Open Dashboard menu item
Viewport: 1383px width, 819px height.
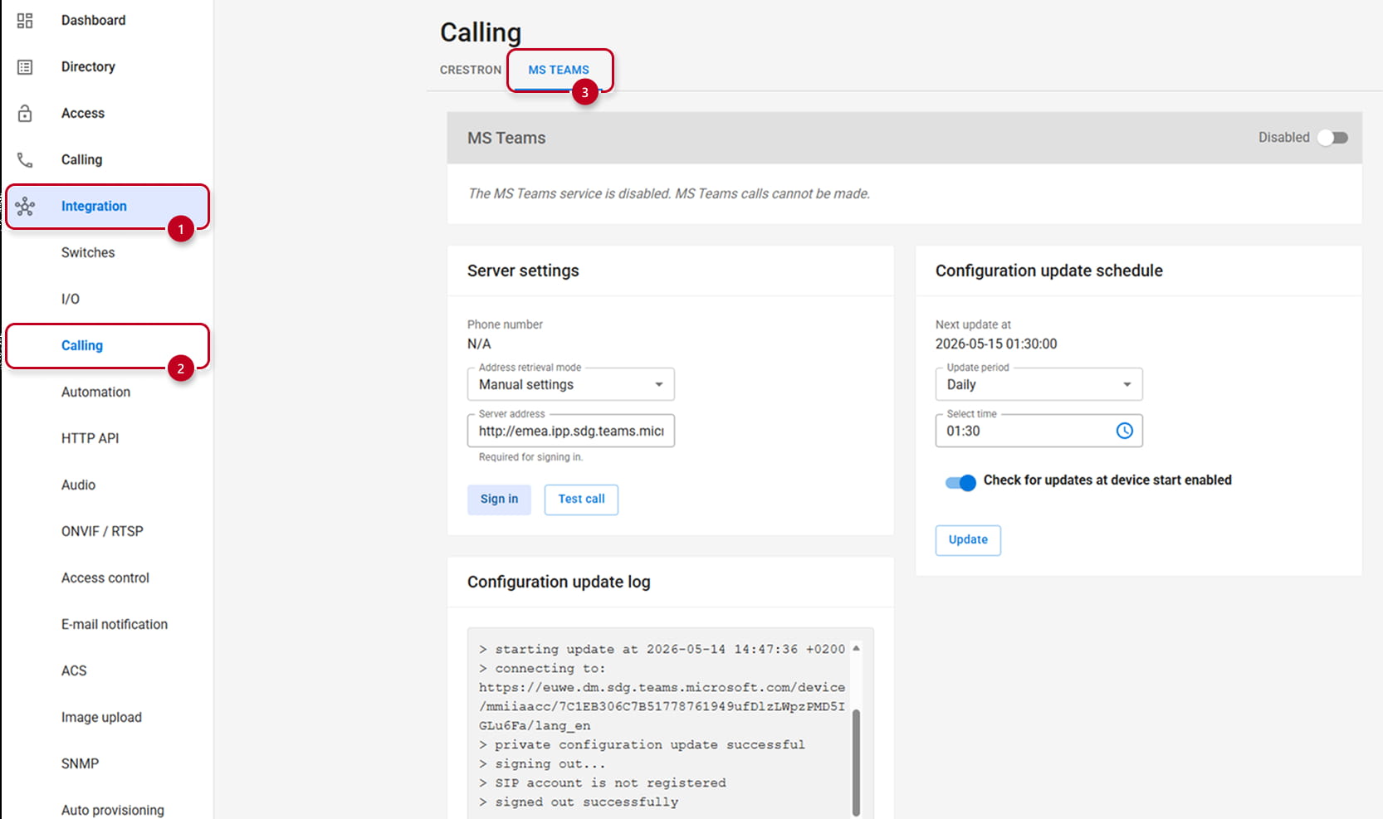pos(94,20)
